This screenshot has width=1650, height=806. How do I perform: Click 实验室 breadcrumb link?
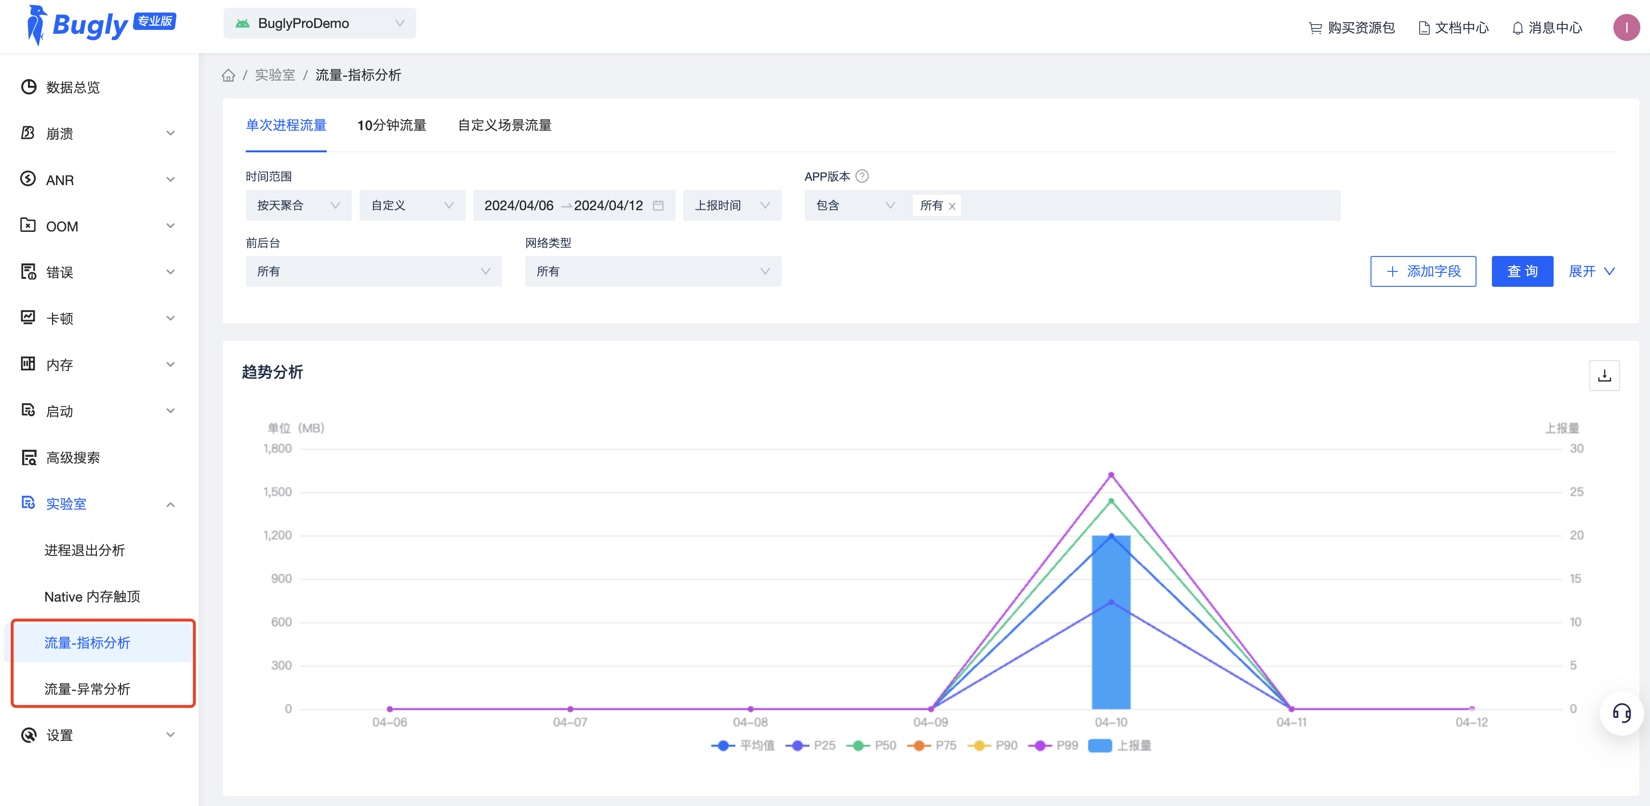click(275, 75)
